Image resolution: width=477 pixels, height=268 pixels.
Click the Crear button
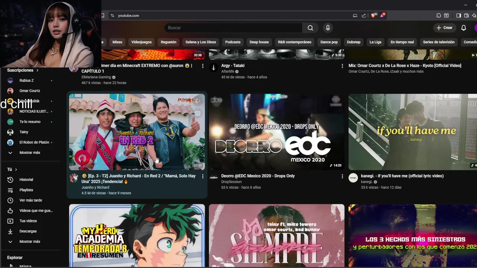tap(444, 28)
